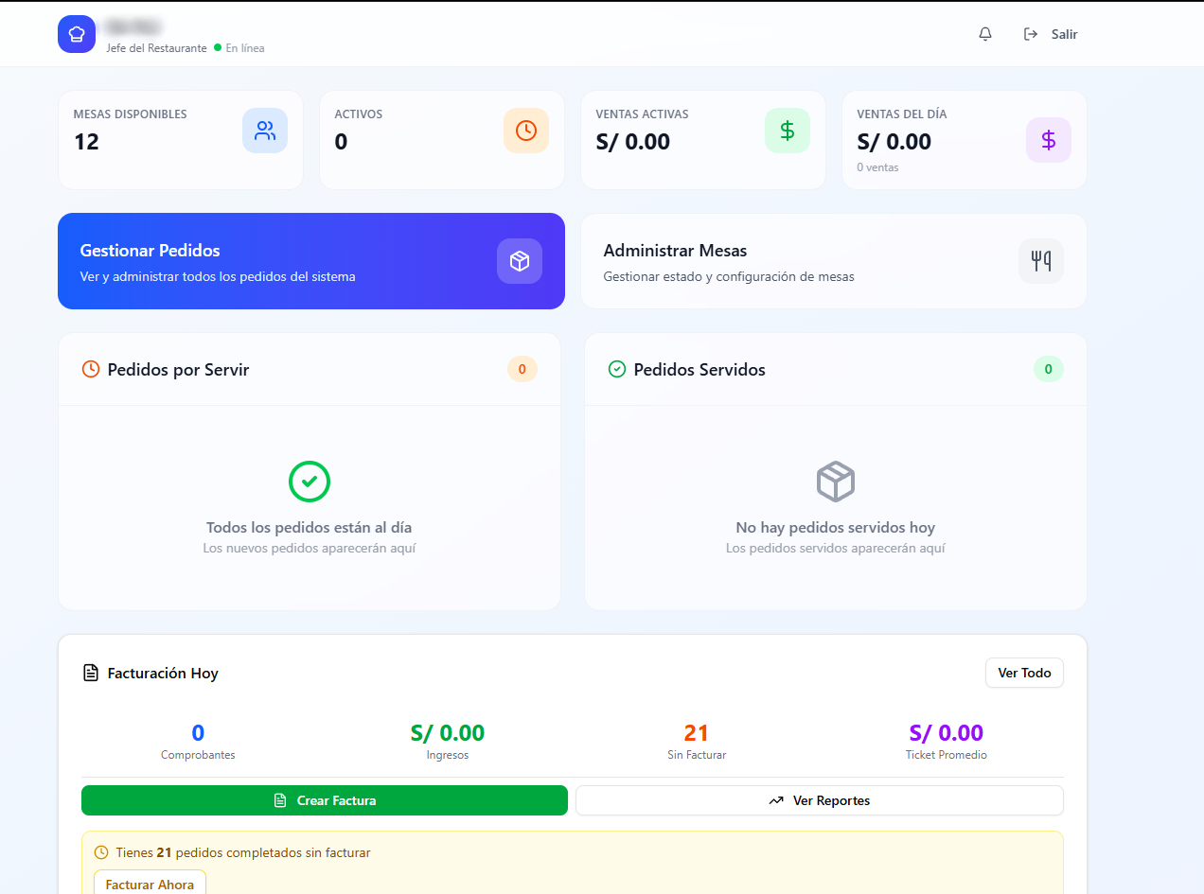
Task: Click the green Pedidos Servidos counter badge
Action: 1048,369
